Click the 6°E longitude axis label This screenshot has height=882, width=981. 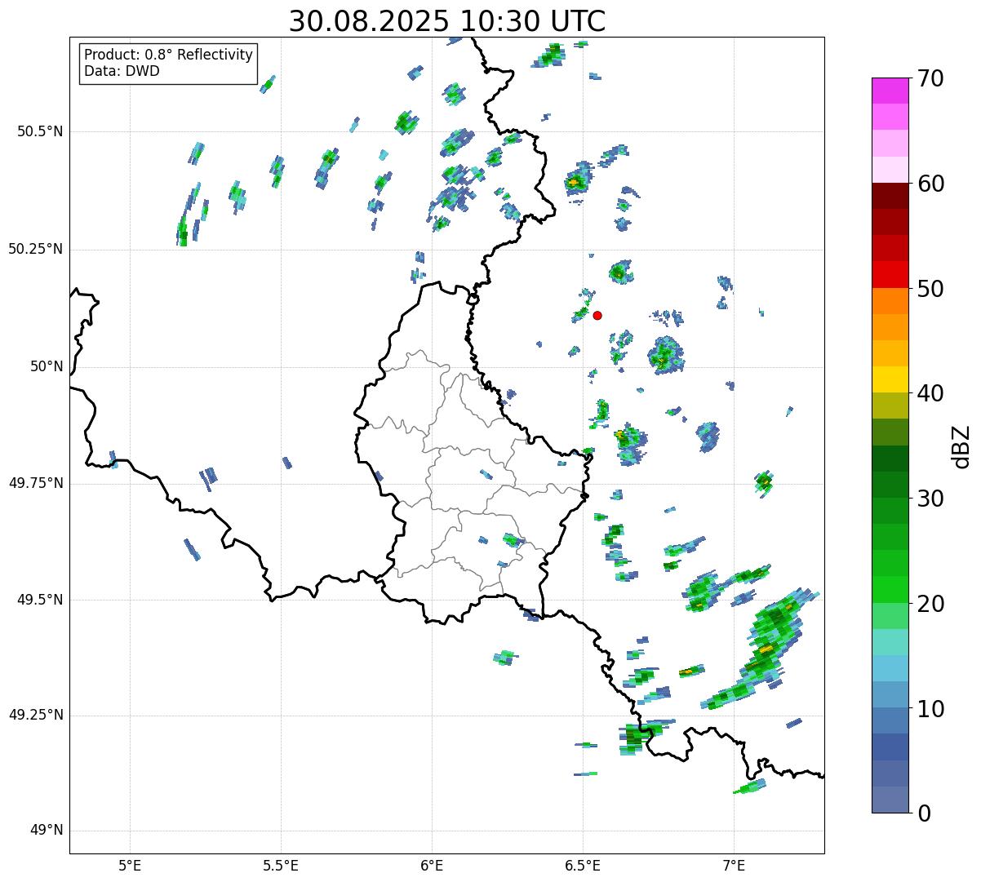tap(432, 865)
